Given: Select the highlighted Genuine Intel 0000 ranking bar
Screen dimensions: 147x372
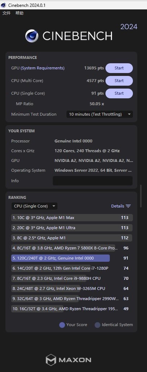Looking at the screenshot, I should (x=60, y=258).
